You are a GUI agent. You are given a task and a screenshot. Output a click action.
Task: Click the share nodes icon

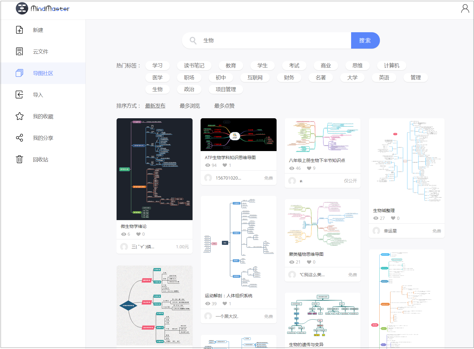tap(19, 138)
